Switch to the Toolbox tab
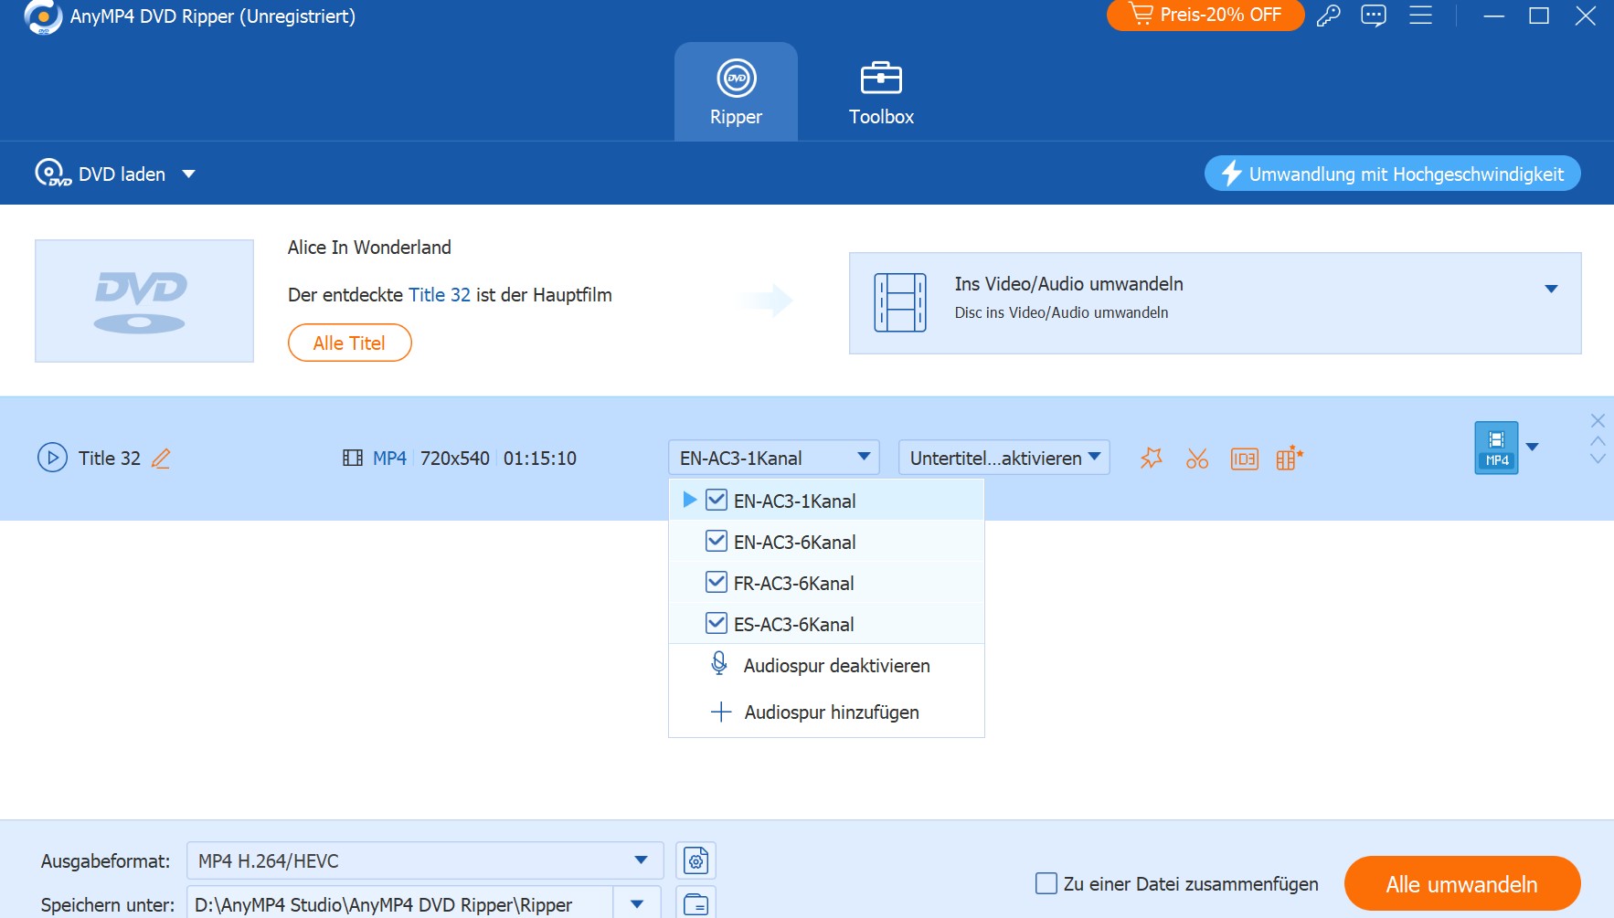This screenshot has width=1614, height=918. [x=881, y=91]
